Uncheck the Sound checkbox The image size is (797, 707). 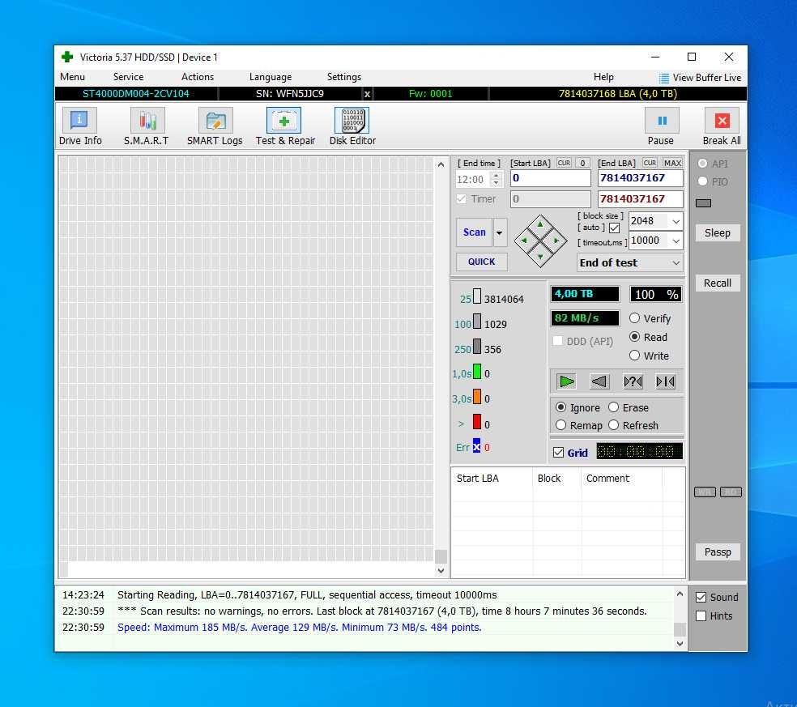pyautogui.click(x=701, y=597)
